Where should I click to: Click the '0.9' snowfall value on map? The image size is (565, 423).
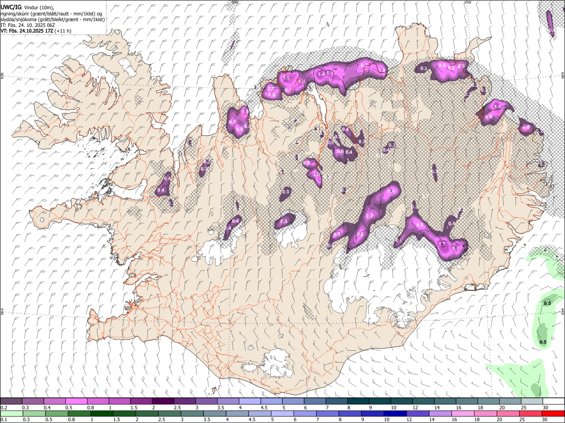(x=391, y=192)
